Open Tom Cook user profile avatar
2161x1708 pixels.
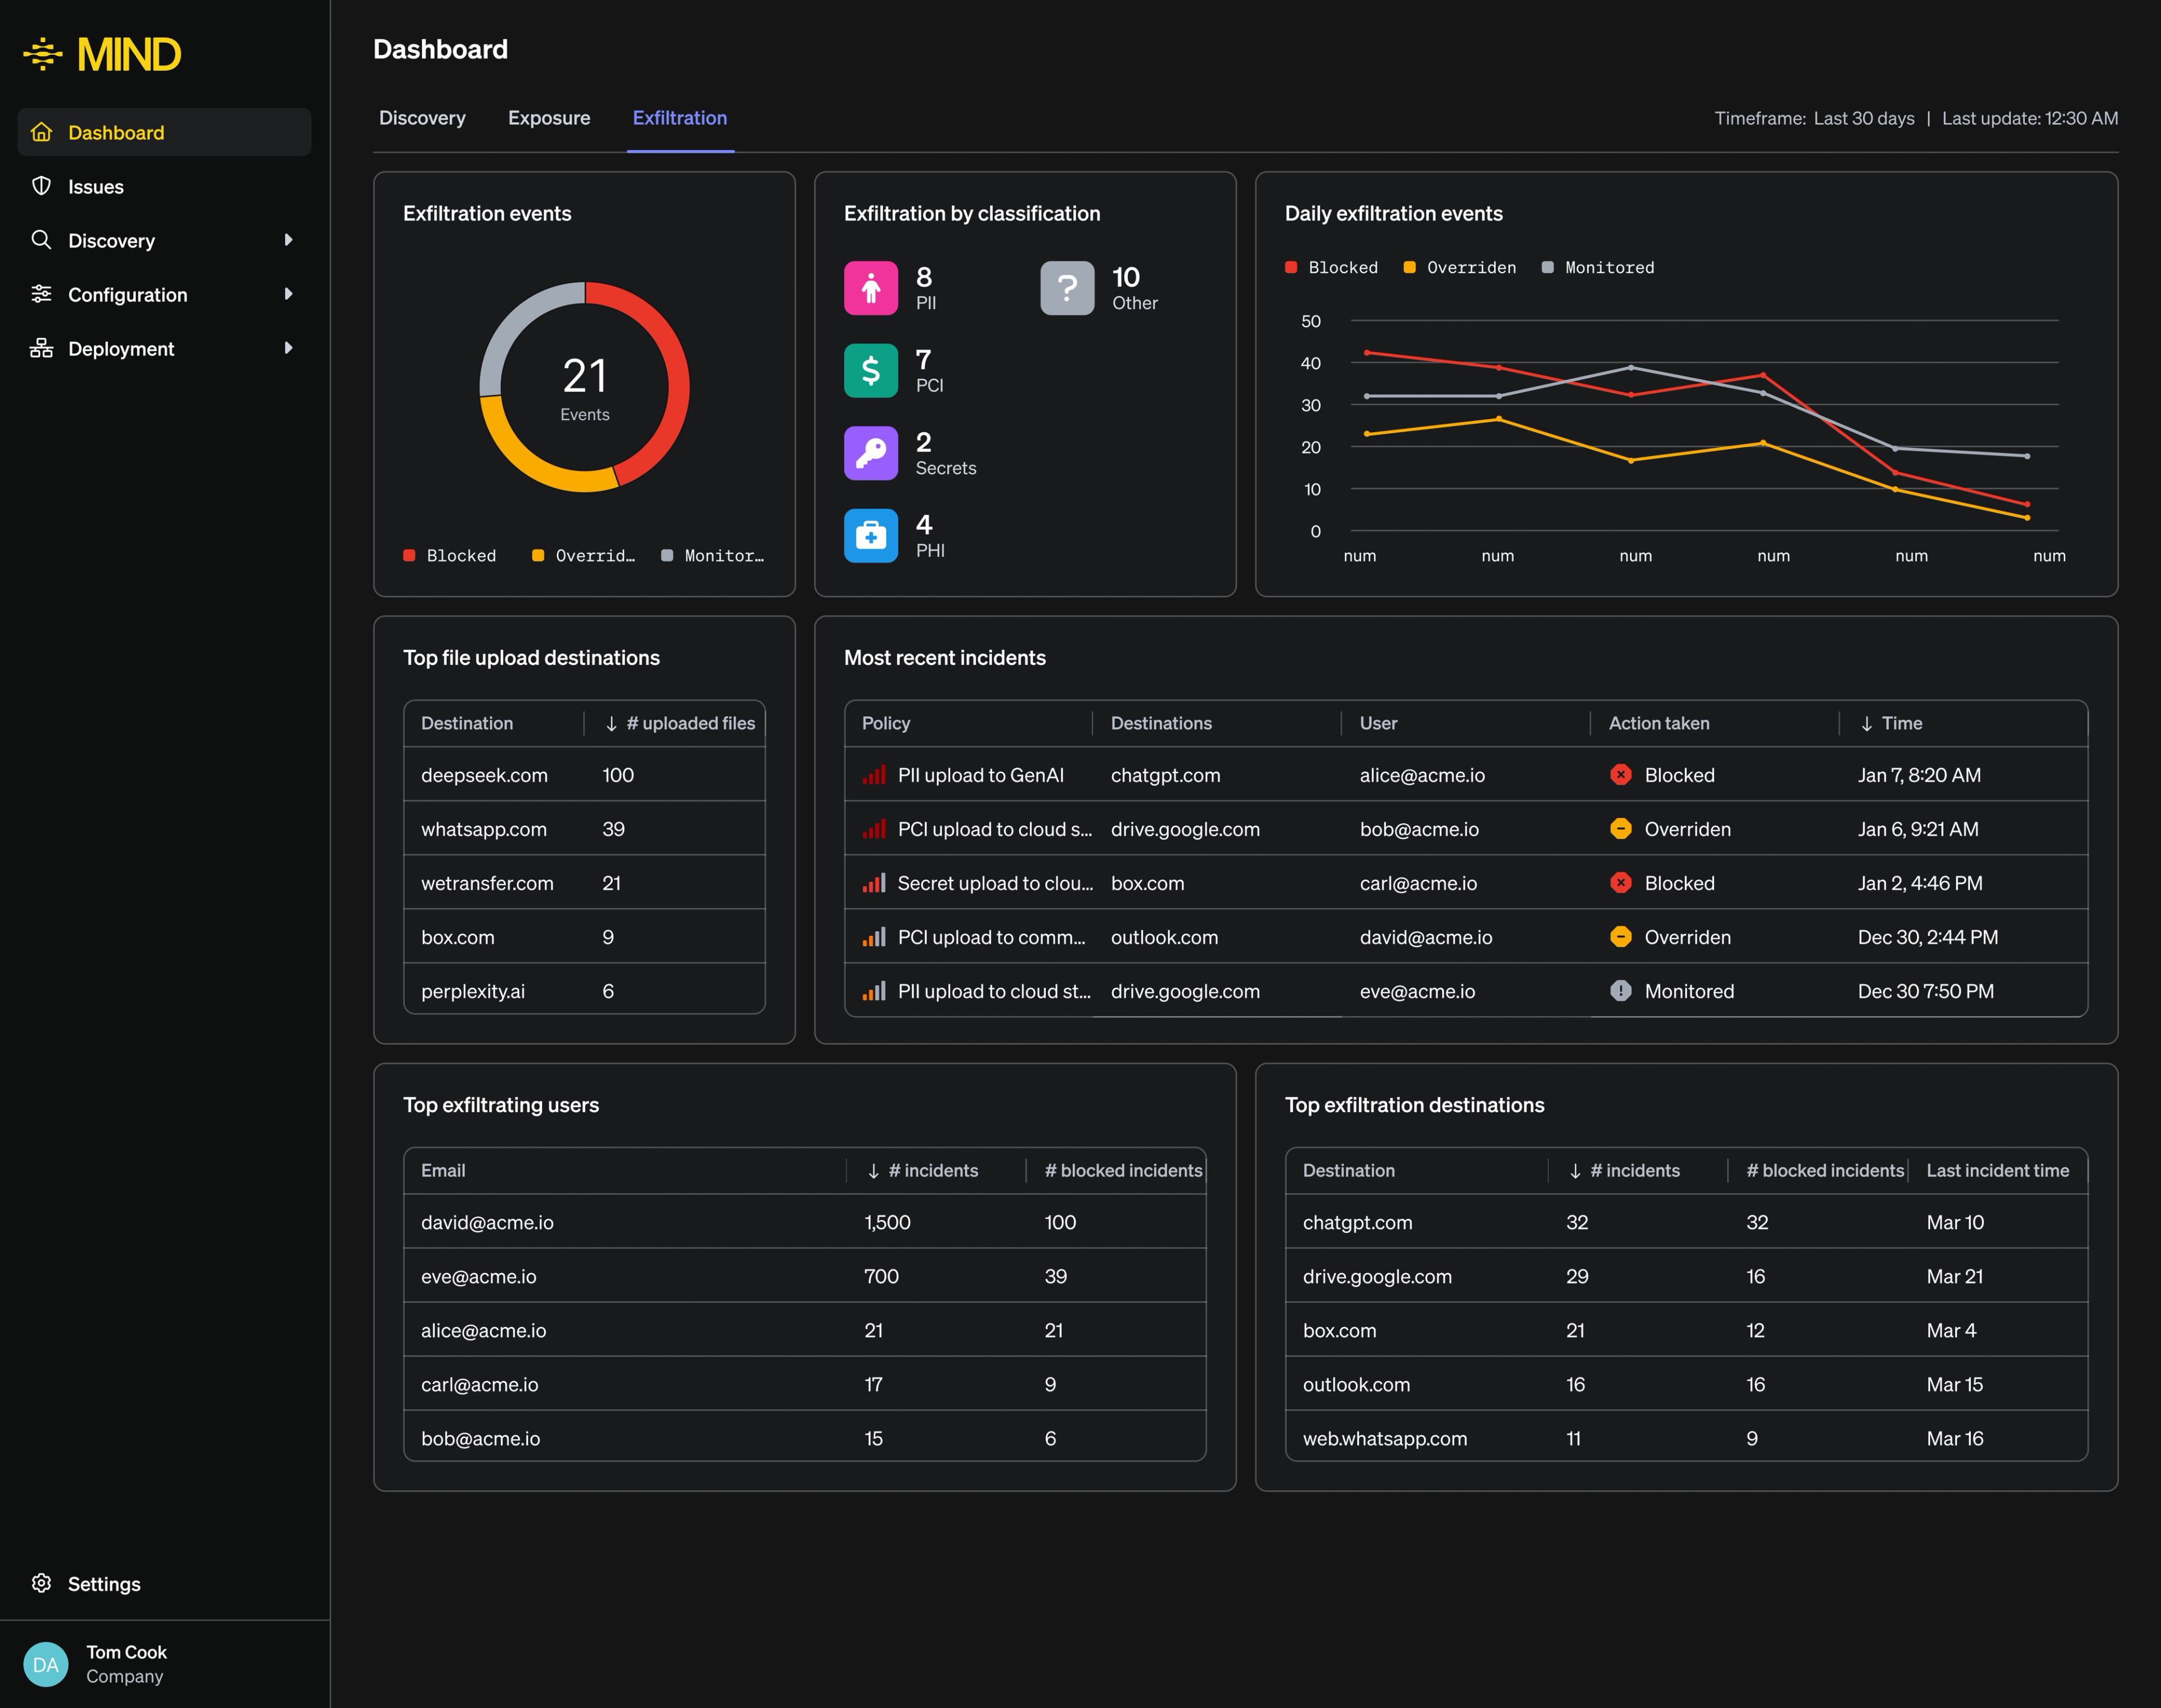click(46, 1664)
